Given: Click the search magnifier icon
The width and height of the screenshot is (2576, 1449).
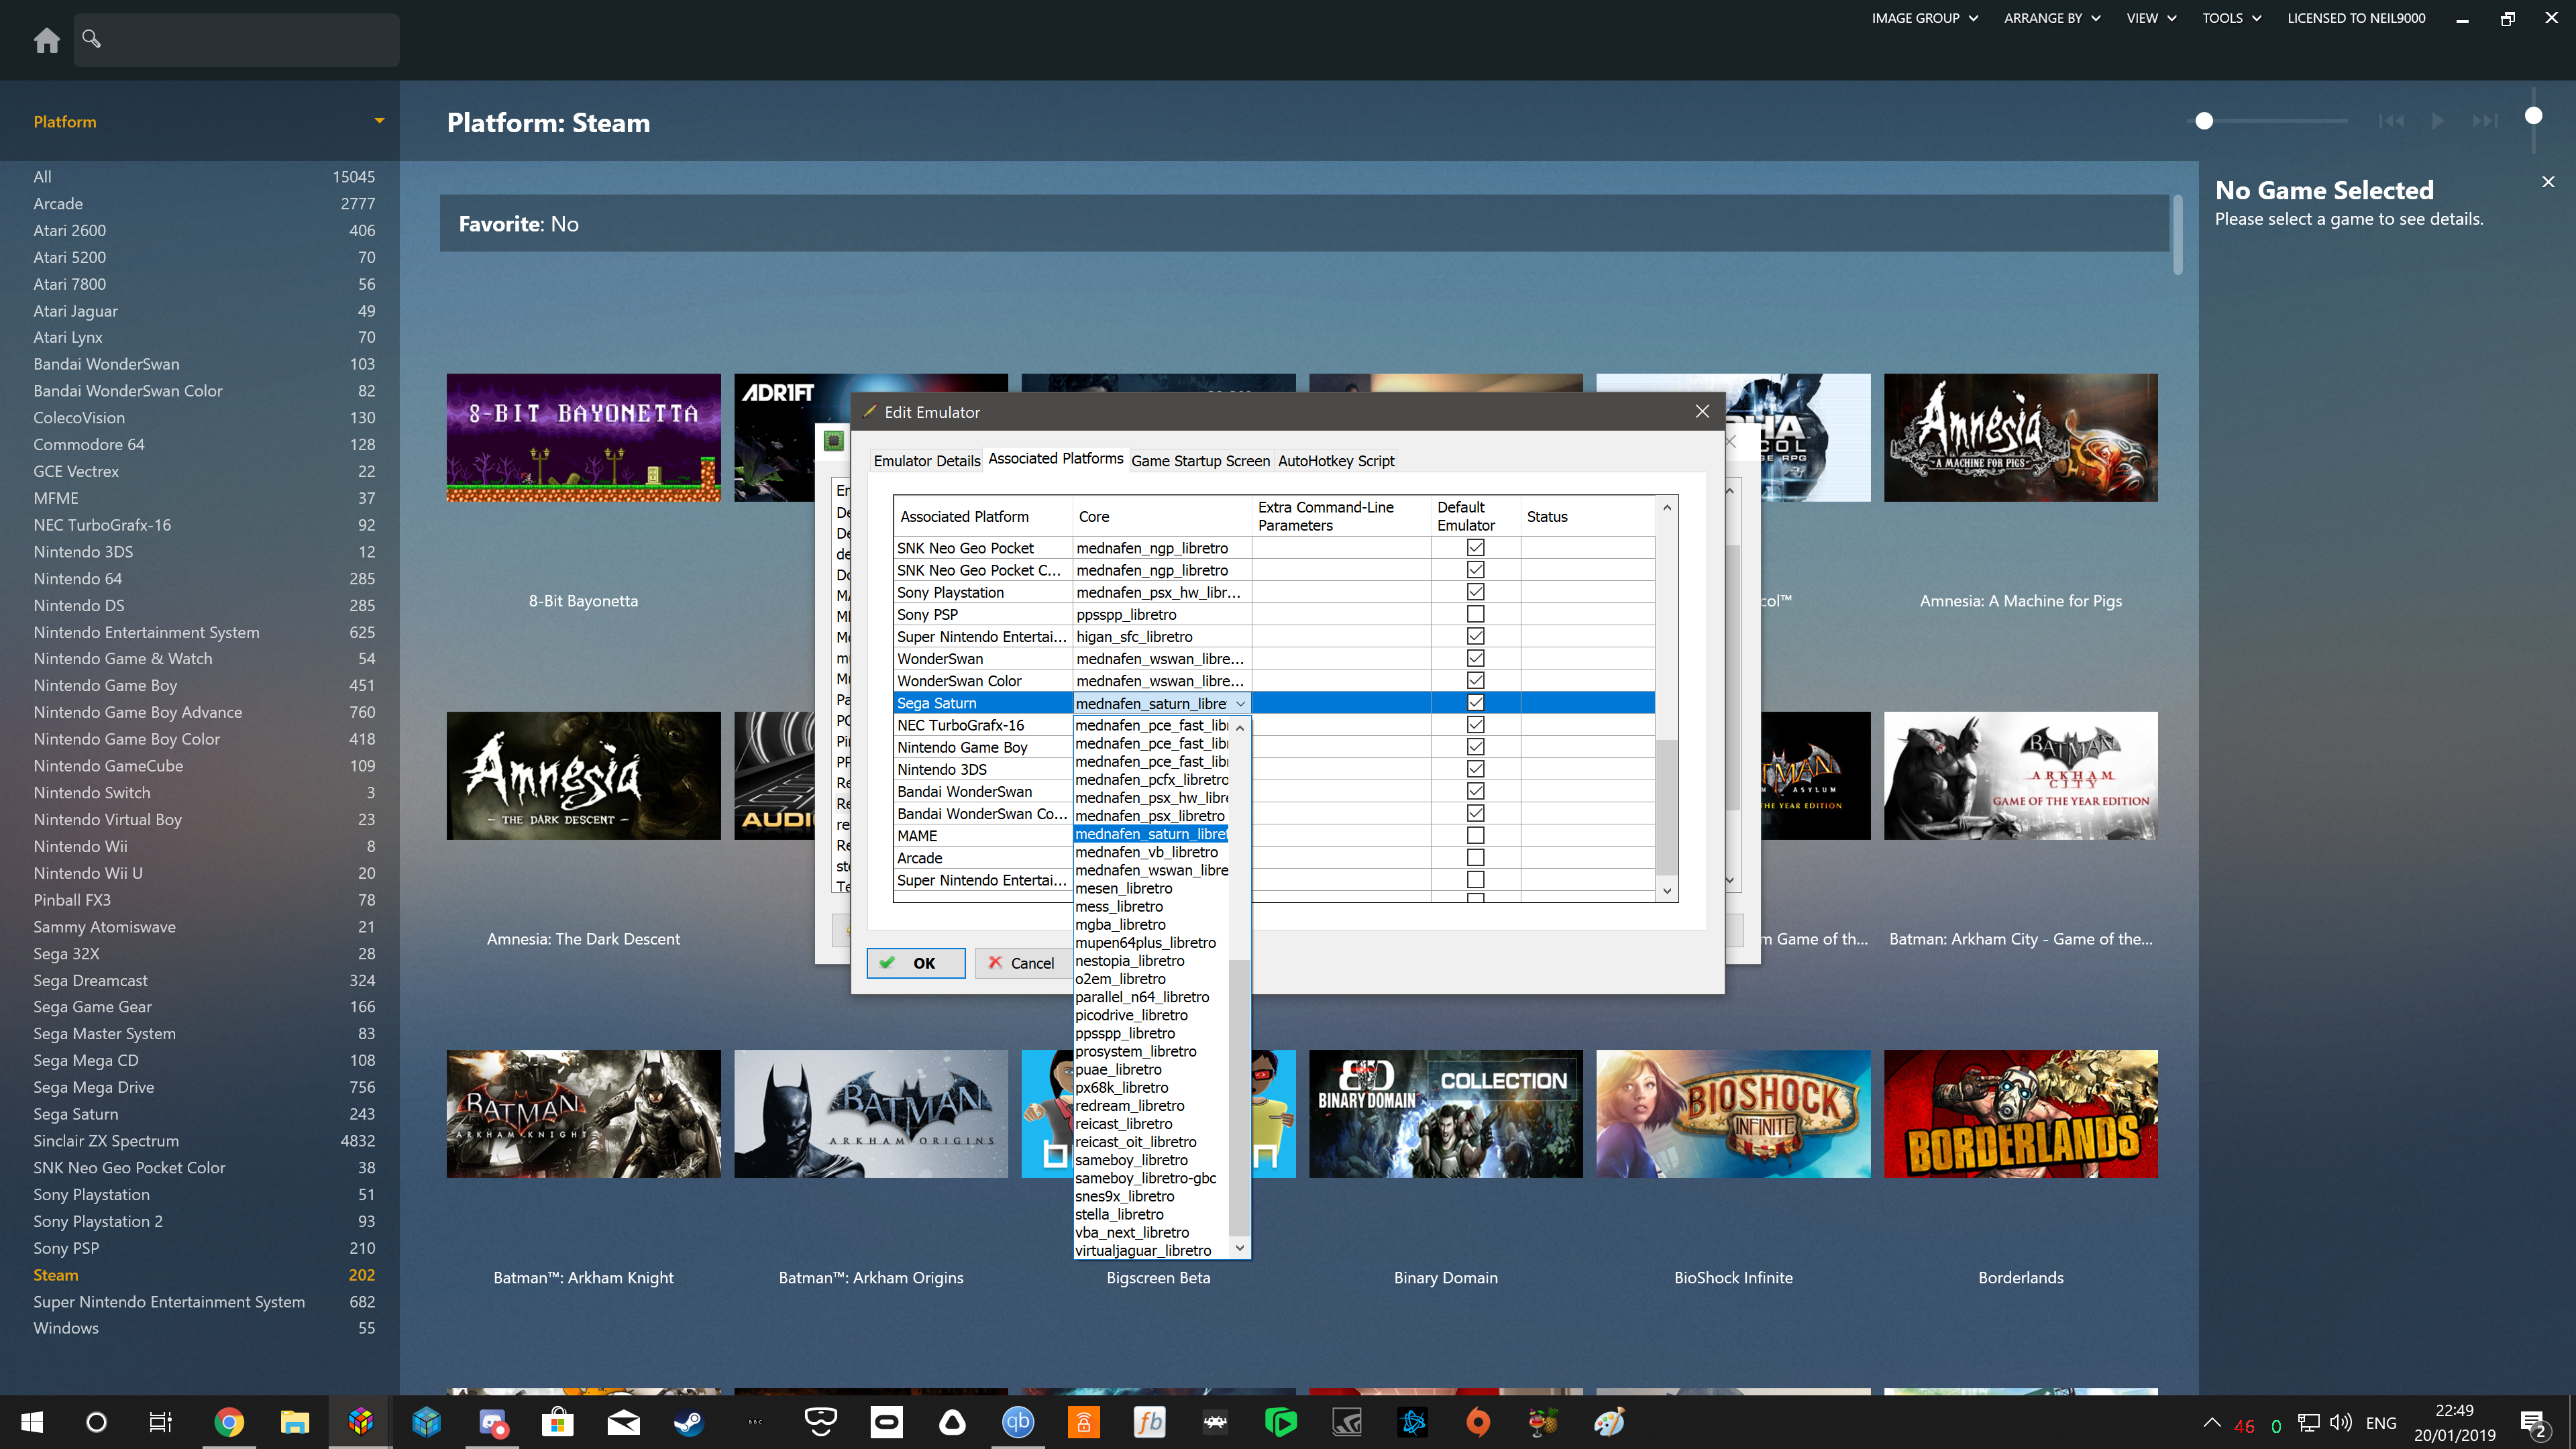Looking at the screenshot, I should [91, 38].
